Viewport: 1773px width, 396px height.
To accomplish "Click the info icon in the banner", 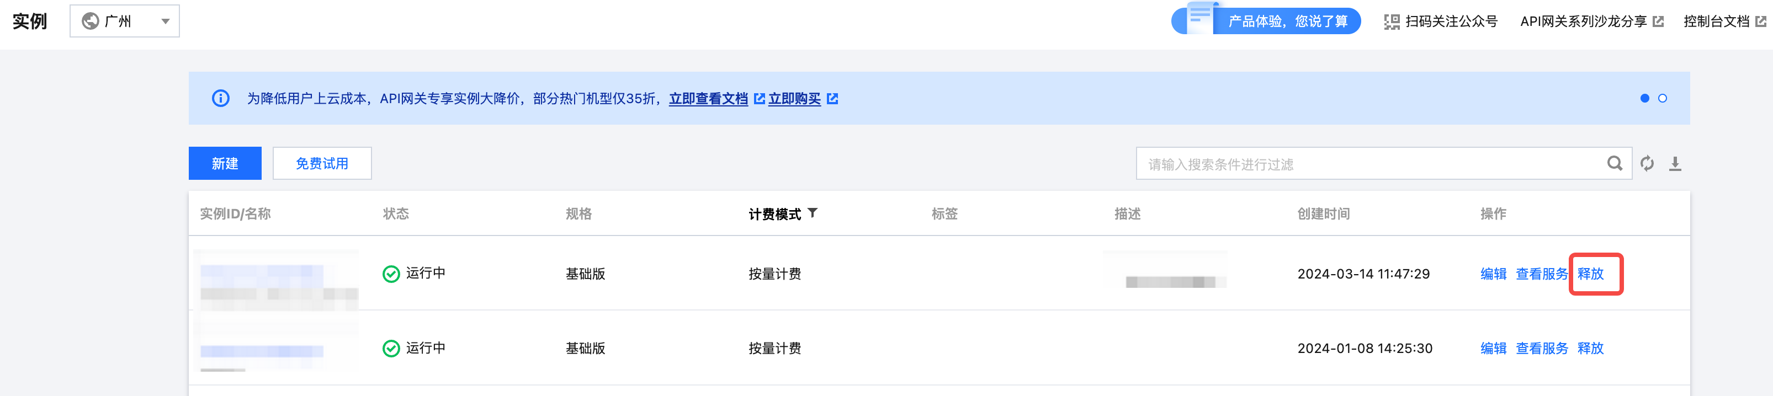I will tap(220, 98).
